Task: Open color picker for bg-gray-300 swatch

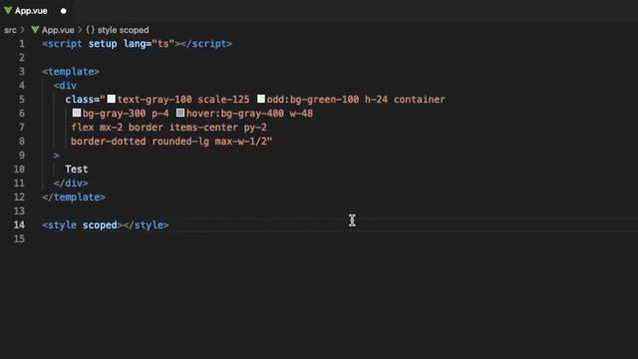Action: point(77,113)
